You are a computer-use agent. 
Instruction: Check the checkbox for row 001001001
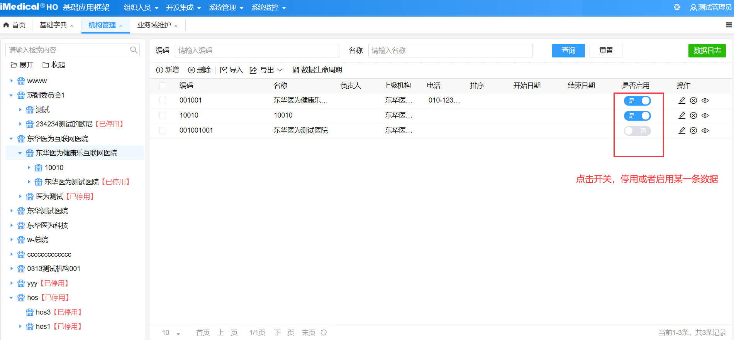pyautogui.click(x=163, y=130)
